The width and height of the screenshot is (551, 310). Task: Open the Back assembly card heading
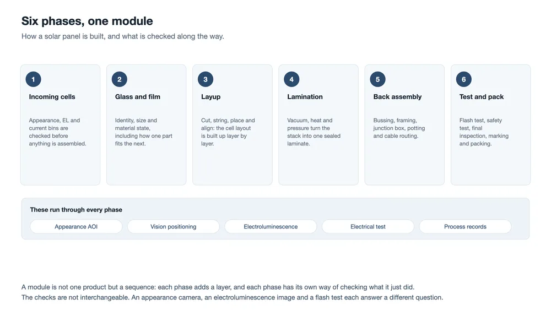(397, 97)
